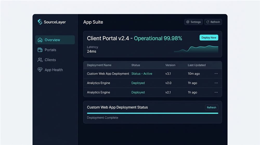
Task: Click the Latency label
Action: 93,47
